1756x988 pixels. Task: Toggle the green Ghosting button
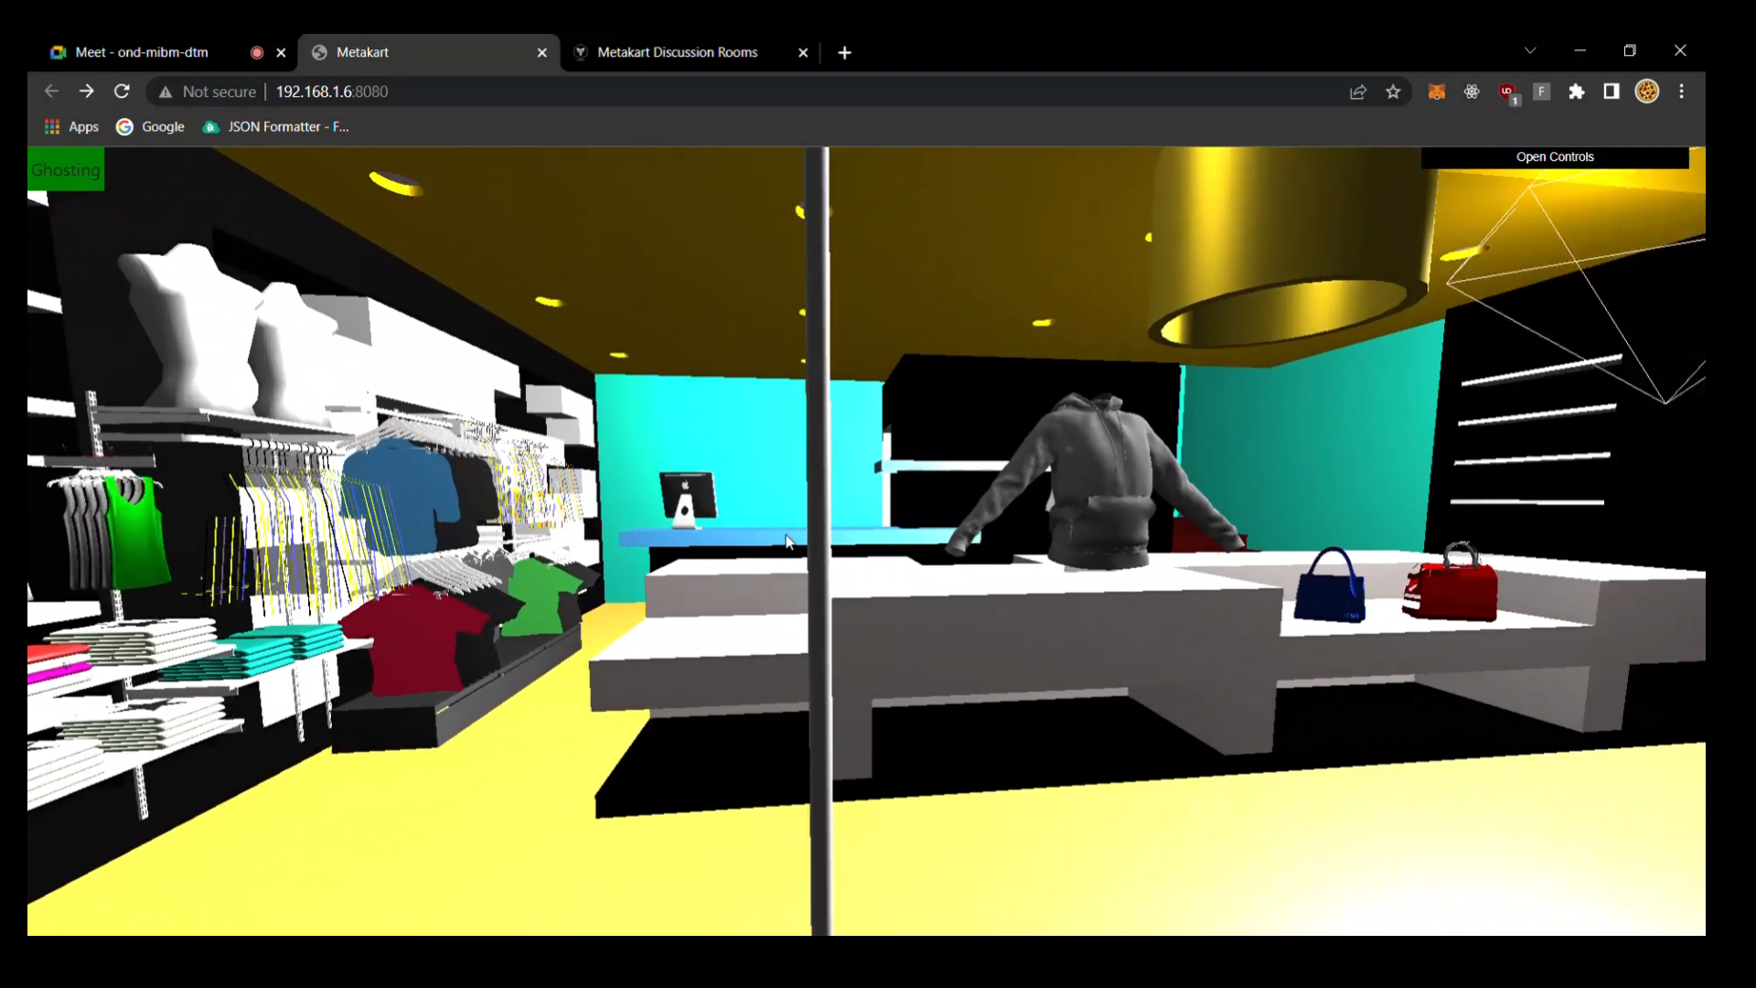click(x=66, y=169)
